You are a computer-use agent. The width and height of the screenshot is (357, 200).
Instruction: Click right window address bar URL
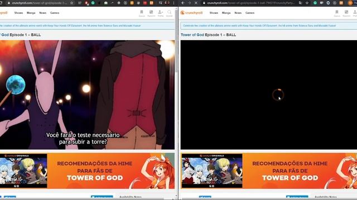coord(250,3)
